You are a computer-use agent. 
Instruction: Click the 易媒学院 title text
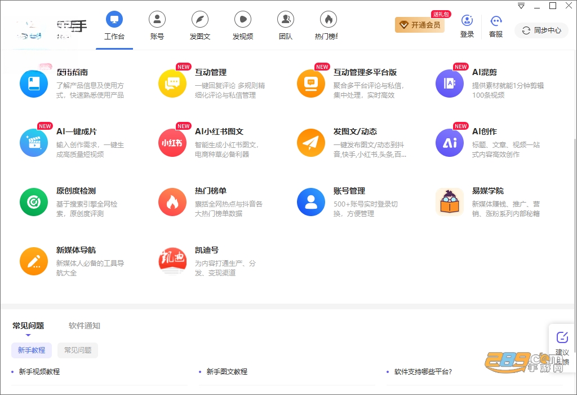coord(488,191)
